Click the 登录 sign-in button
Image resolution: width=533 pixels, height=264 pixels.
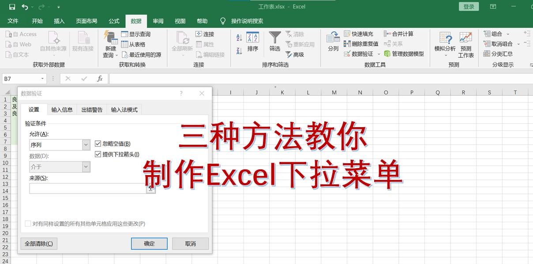[469, 7]
